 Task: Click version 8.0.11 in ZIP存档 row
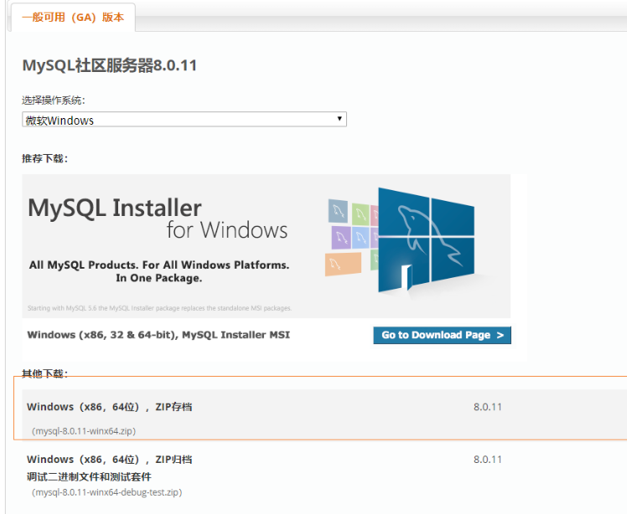488,407
